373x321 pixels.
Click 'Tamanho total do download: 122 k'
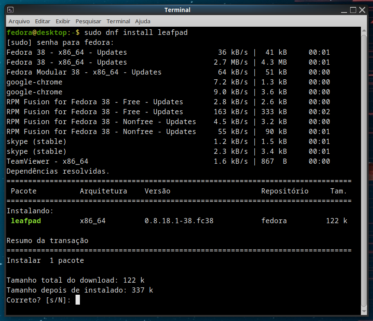point(76,280)
